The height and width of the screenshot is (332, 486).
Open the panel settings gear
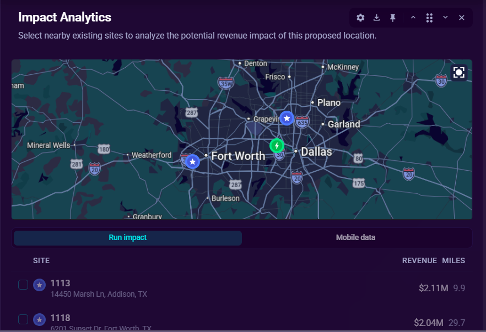pyautogui.click(x=360, y=18)
